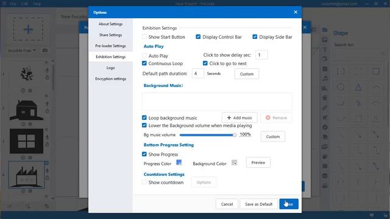Click the blue Save button
The height and width of the screenshot is (219, 390).
(289, 204)
